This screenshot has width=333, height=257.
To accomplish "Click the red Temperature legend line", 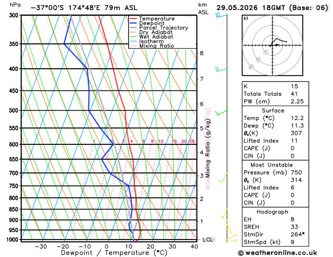I will click(133, 19).
